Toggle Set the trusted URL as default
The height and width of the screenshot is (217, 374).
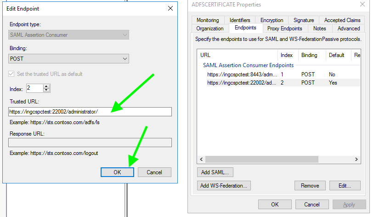(12, 74)
